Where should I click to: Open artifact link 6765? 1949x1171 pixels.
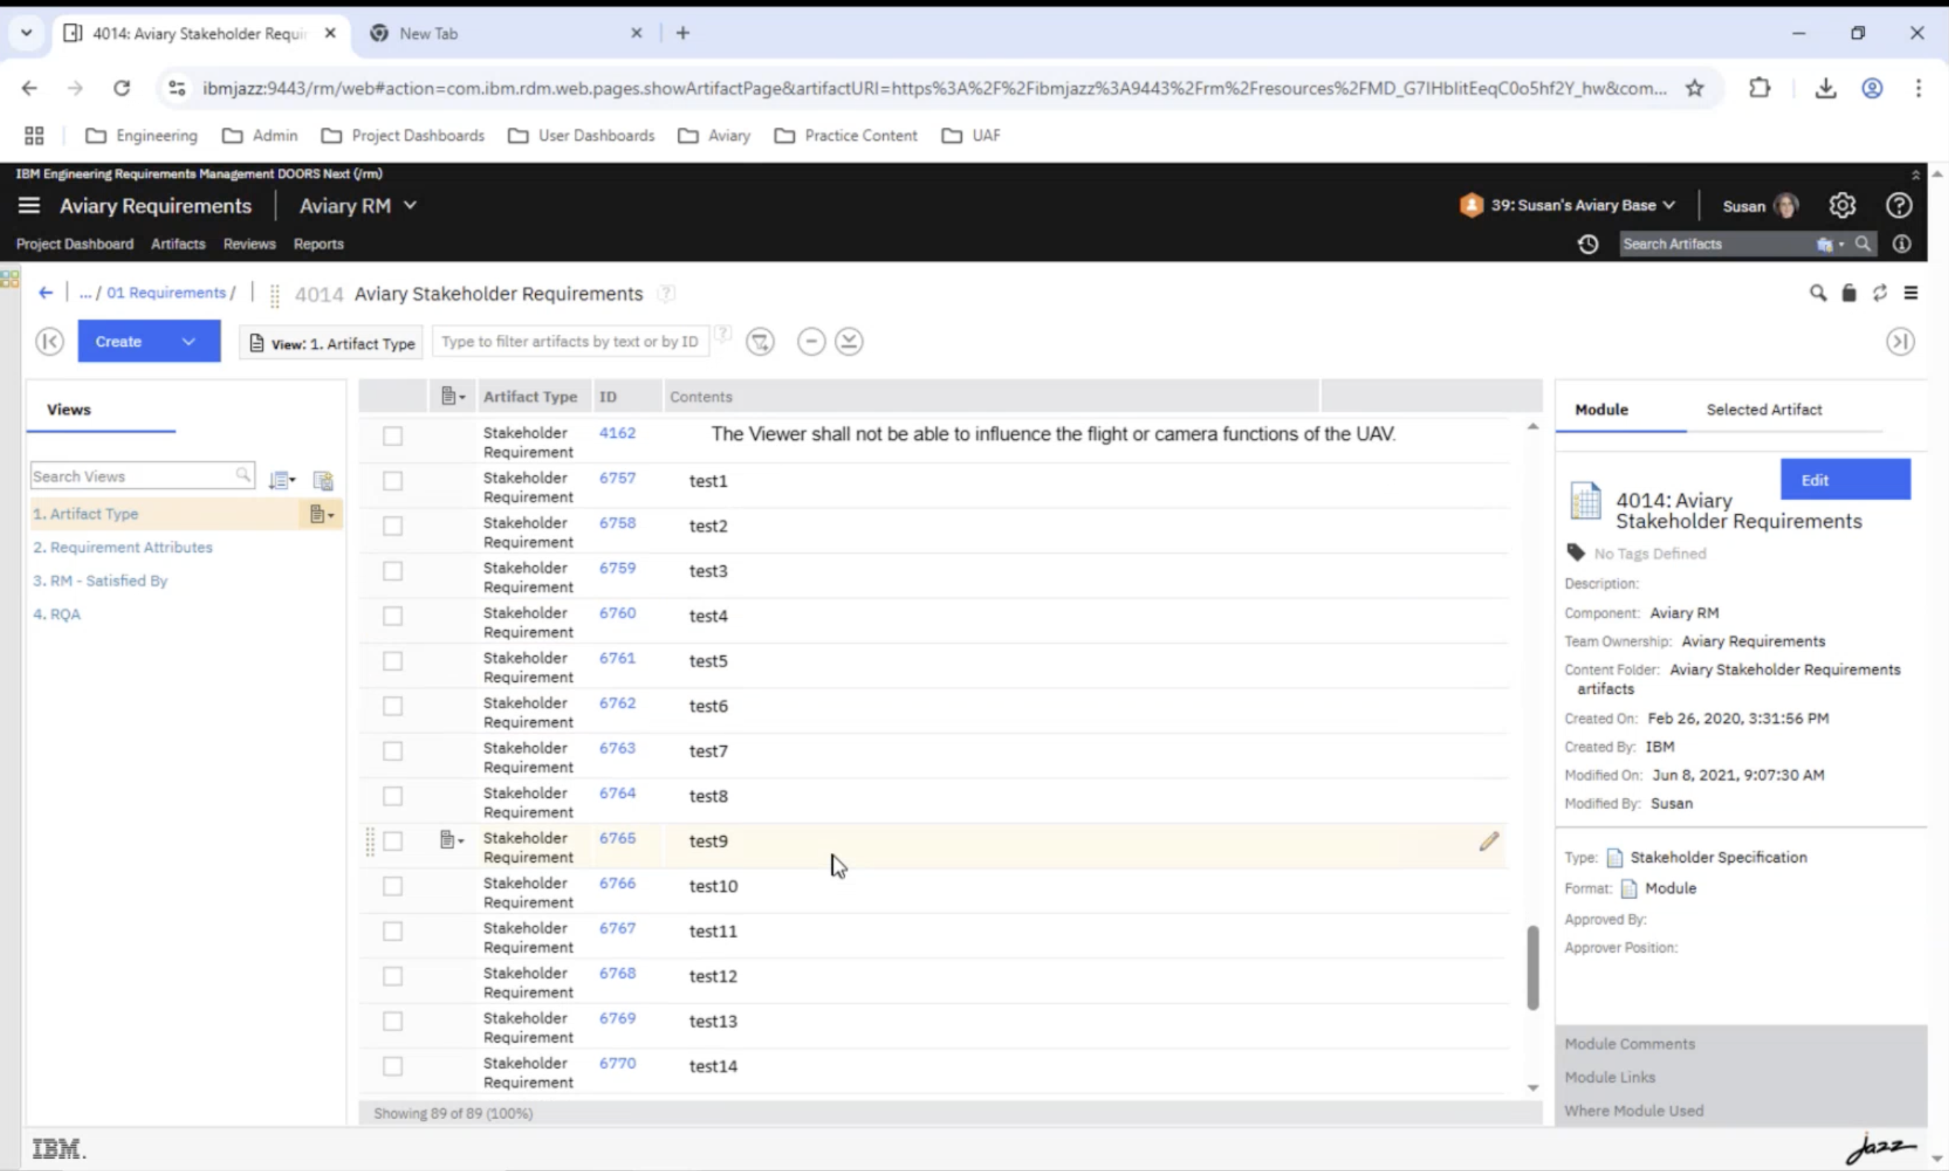click(x=616, y=838)
